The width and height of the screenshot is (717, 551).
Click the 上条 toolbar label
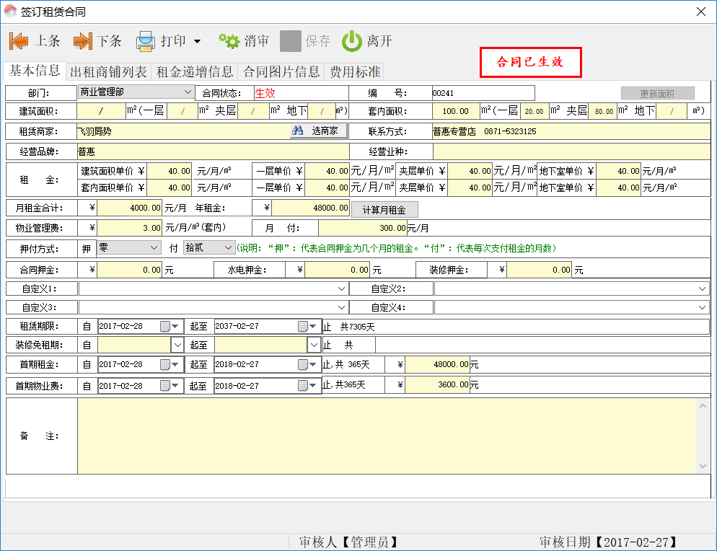pyautogui.click(x=48, y=41)
